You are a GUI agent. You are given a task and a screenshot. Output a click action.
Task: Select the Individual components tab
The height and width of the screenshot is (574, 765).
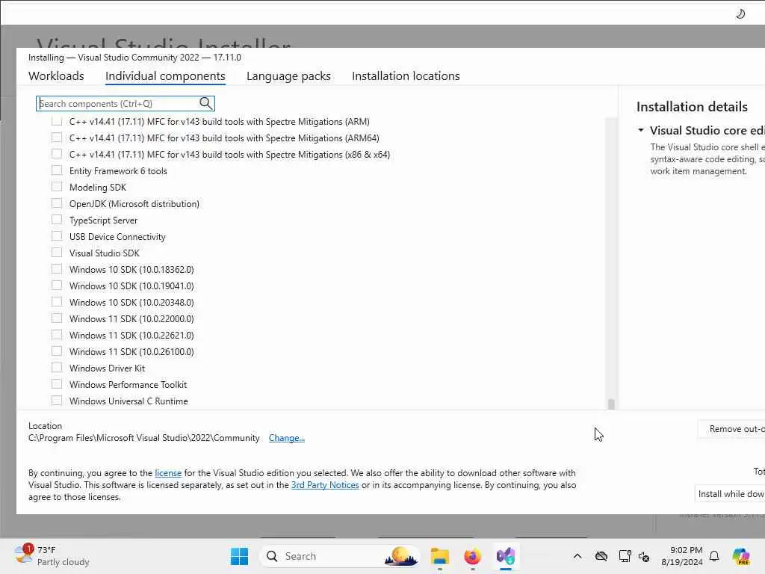coord(165,75)
